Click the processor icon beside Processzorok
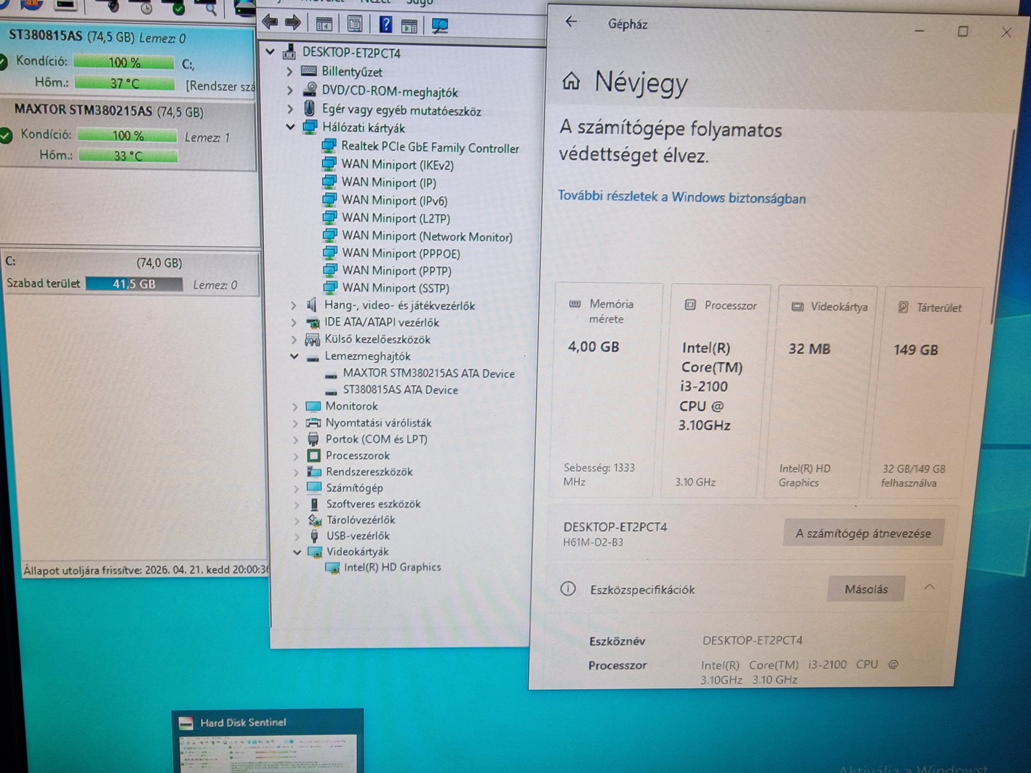The image size is (1031, 773). 314,456
